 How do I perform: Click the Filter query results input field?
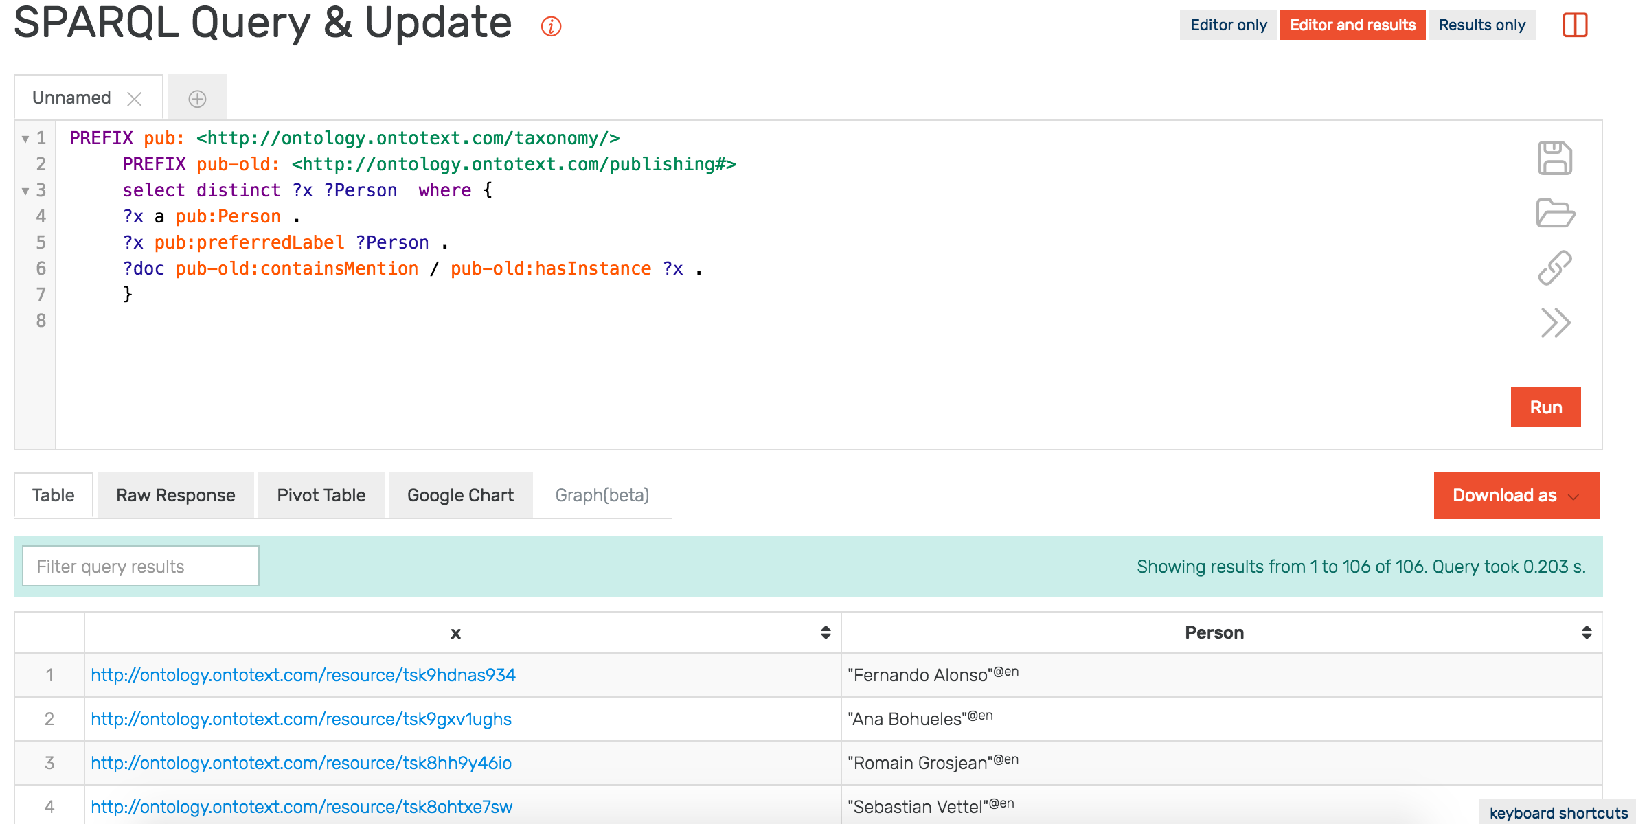click(x=141, y=566)
